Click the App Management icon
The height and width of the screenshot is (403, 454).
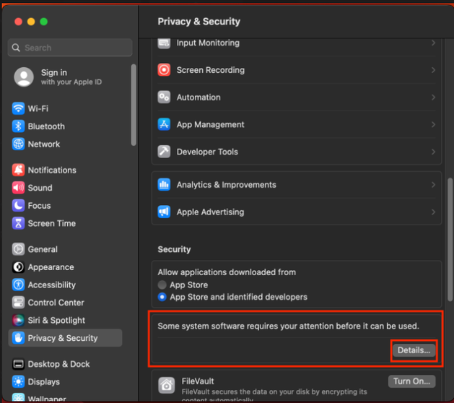click(165, 124)
